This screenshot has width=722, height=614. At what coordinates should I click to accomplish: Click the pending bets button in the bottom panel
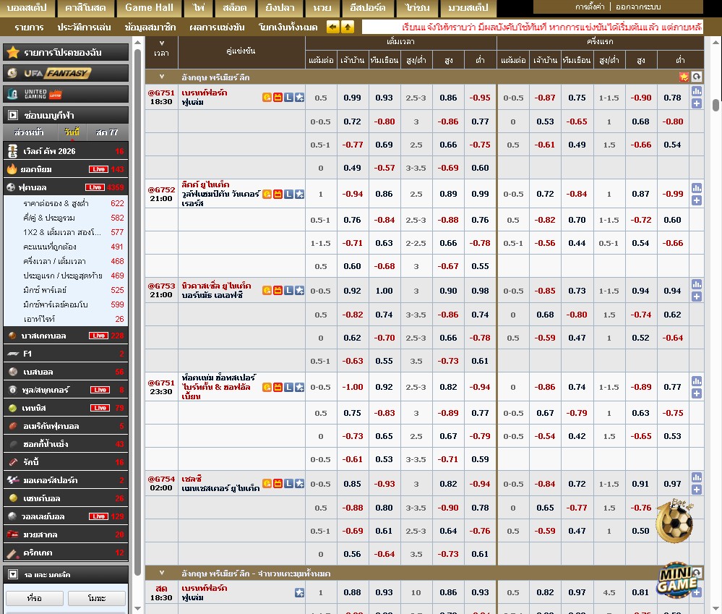tap(35, 598)
